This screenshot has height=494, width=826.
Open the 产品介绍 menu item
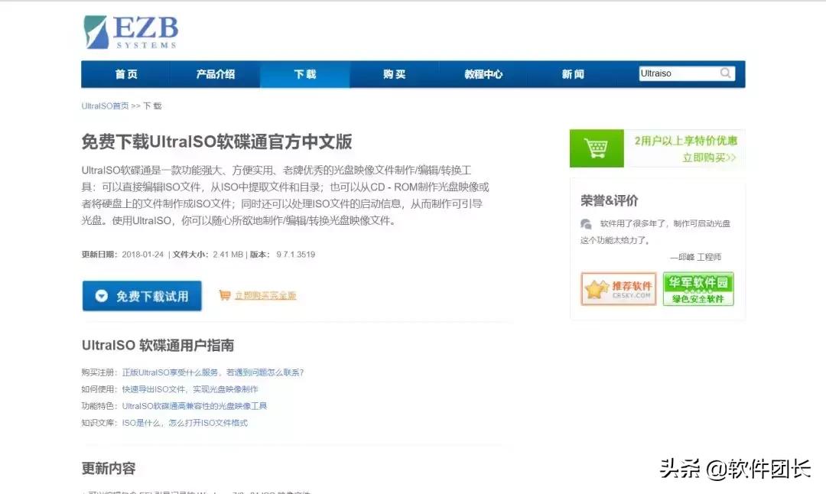tap(216, 74)
